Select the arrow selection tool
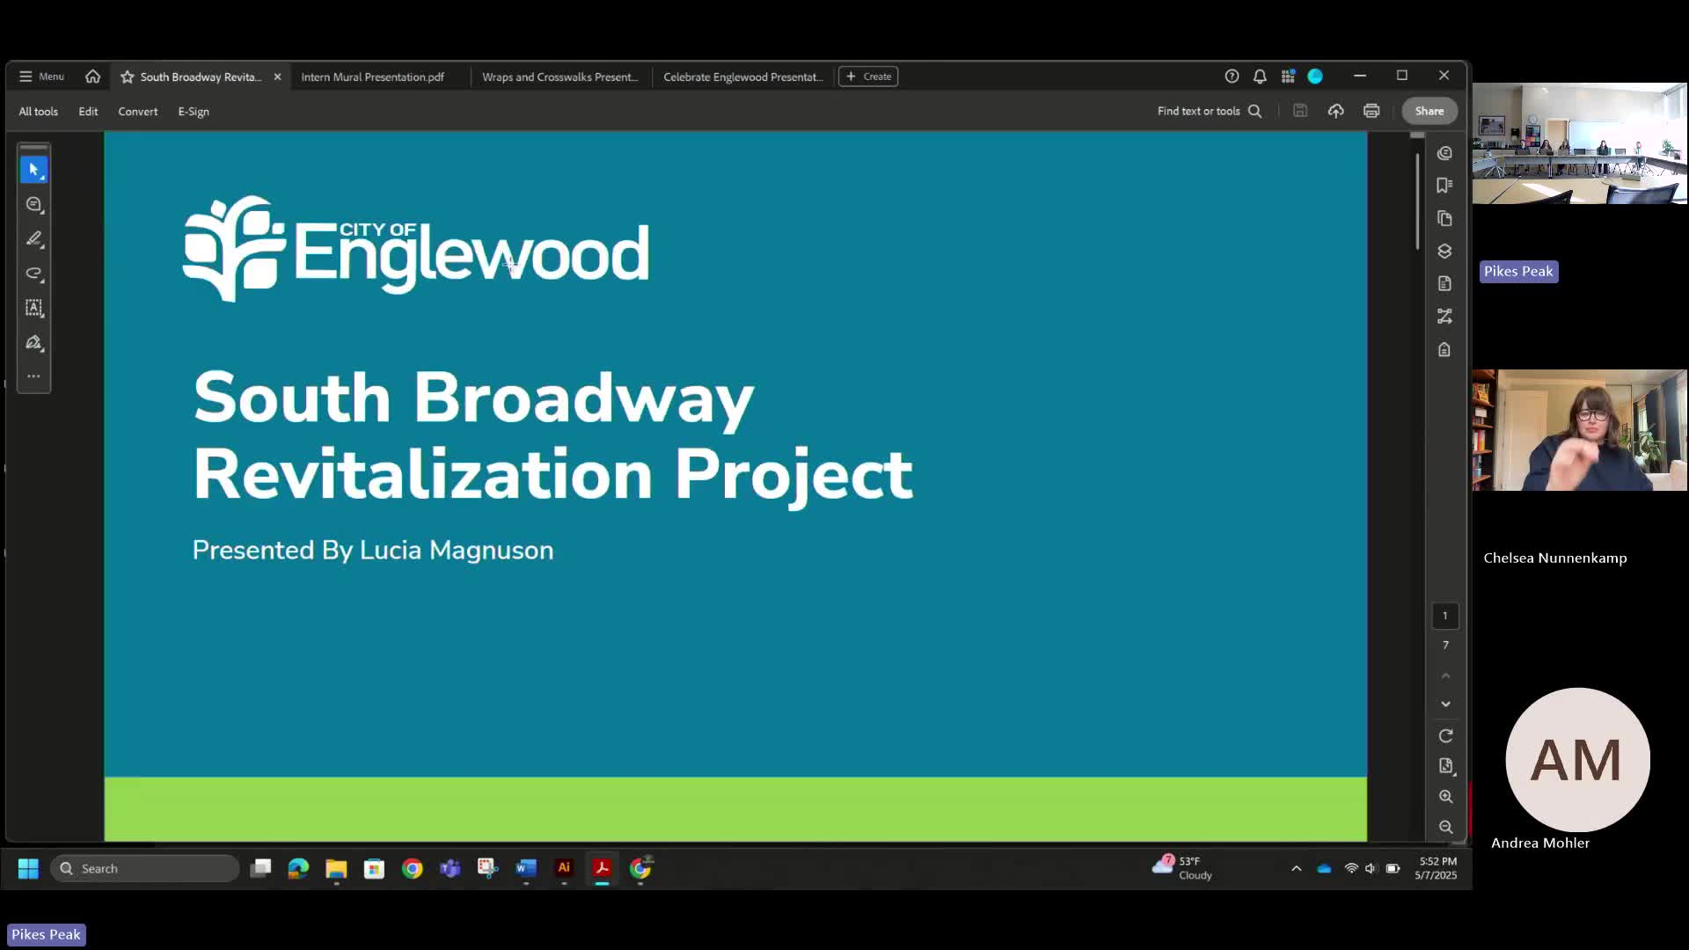The height and width of the screenshot is (950, 1689). pyautogui.click(x=33, y=169)
